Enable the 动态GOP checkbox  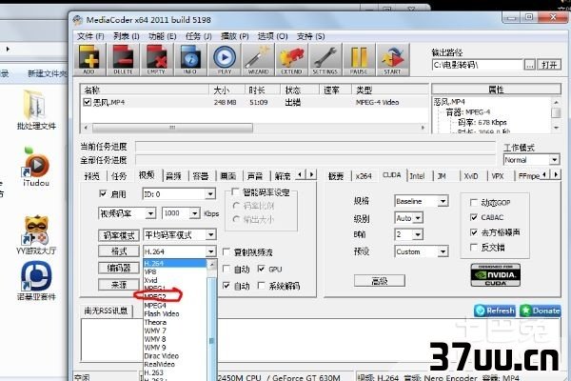click(474, 202)
